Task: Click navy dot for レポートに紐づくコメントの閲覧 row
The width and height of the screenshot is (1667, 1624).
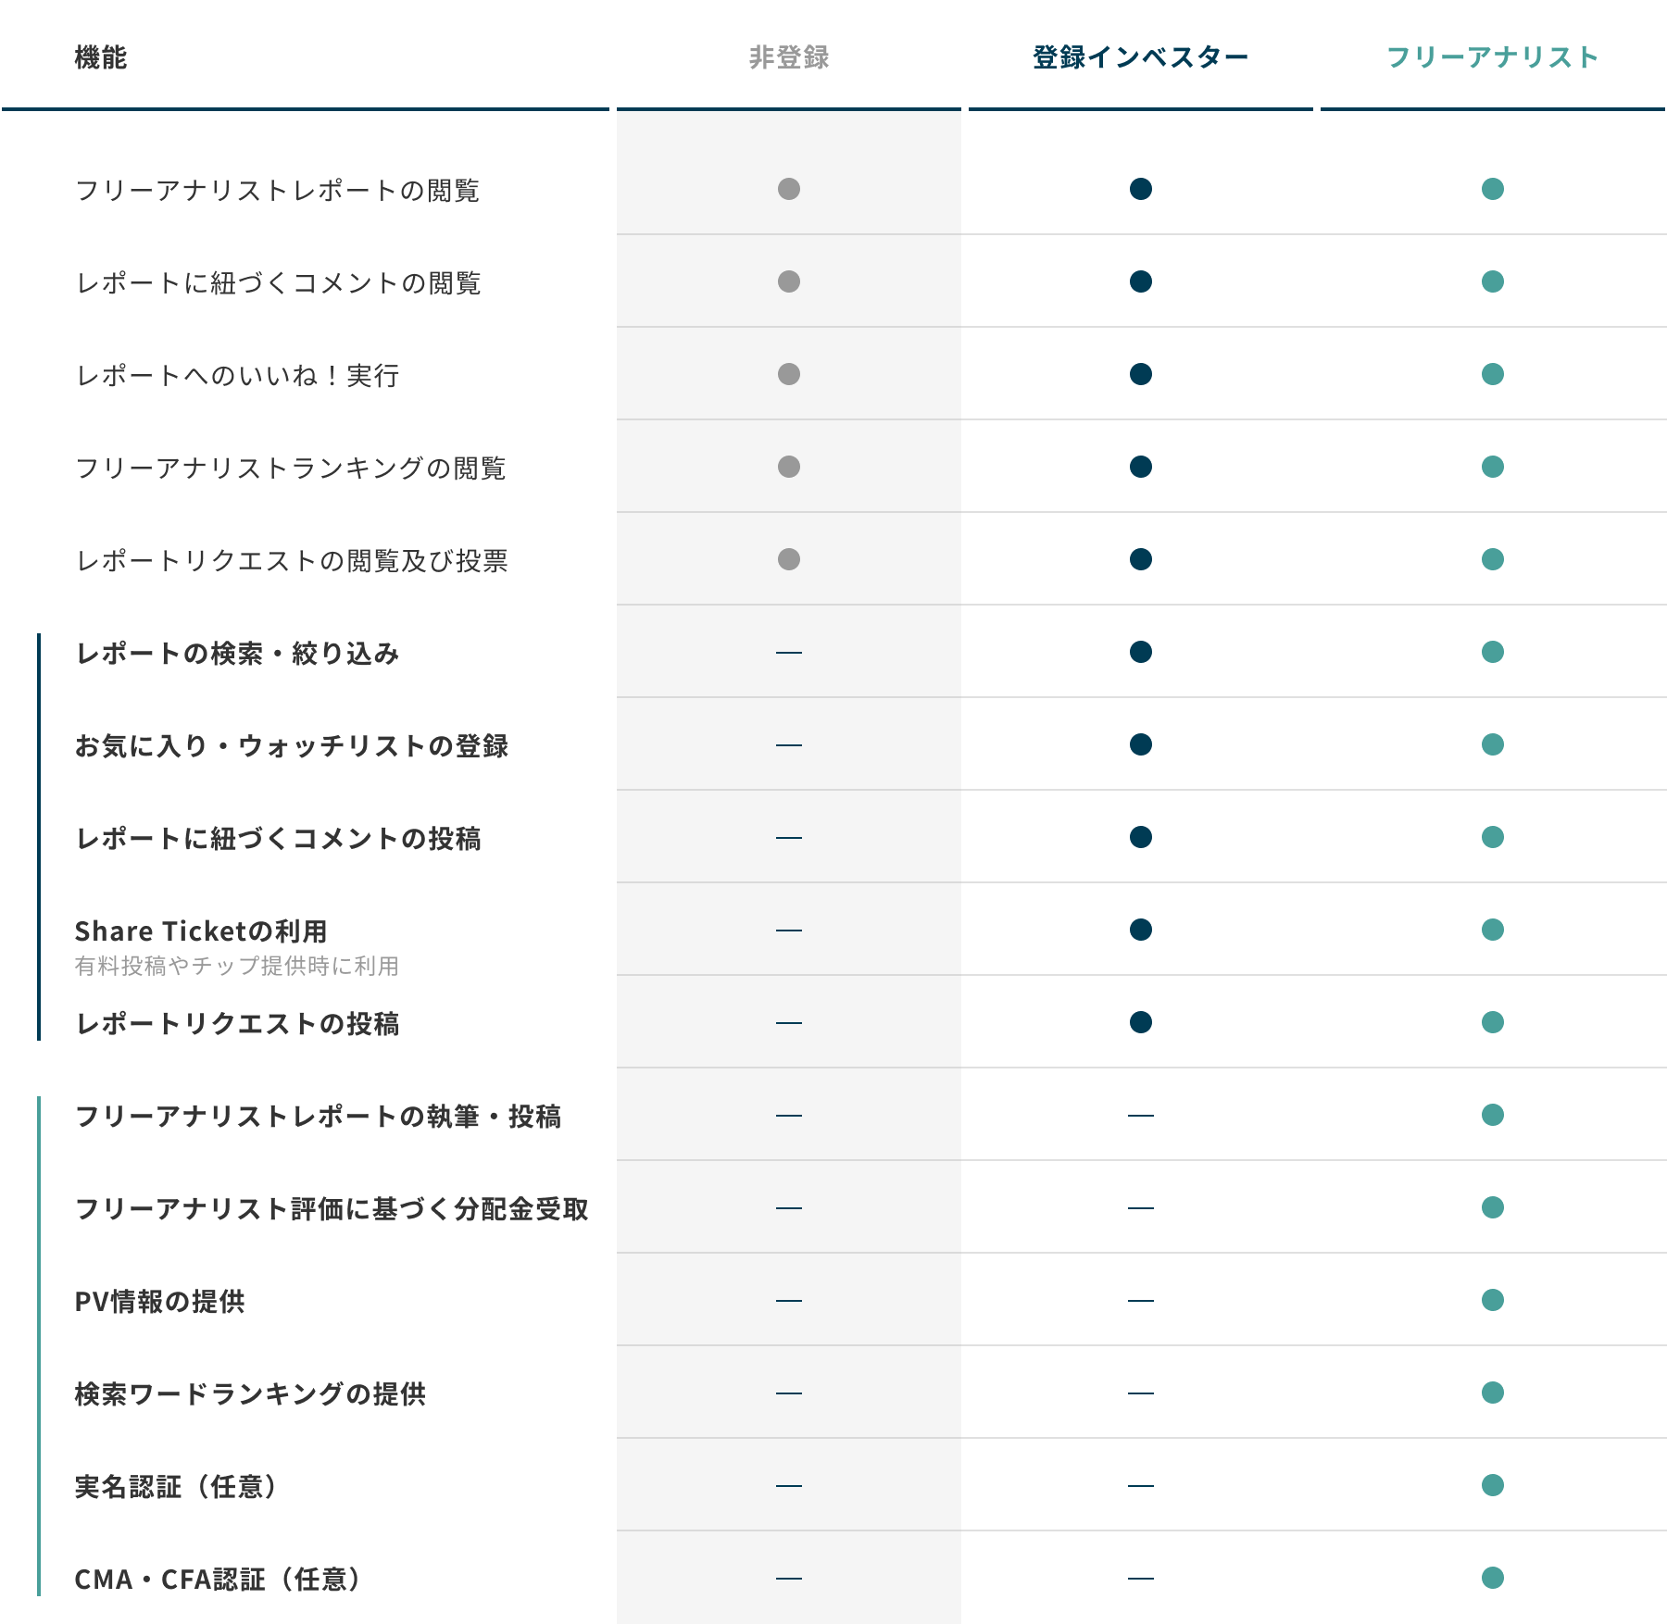Action: pos(1140,281)
